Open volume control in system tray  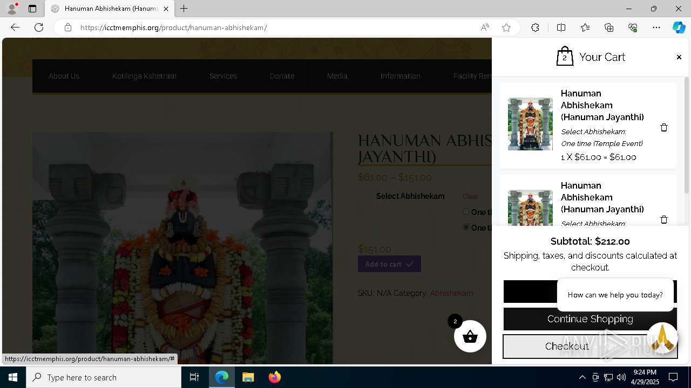click(x=621, y=377)
